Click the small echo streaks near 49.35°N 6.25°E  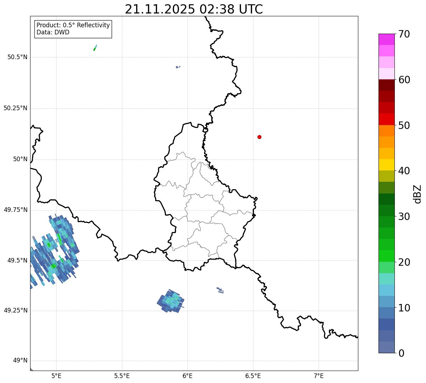coord(220,290)
